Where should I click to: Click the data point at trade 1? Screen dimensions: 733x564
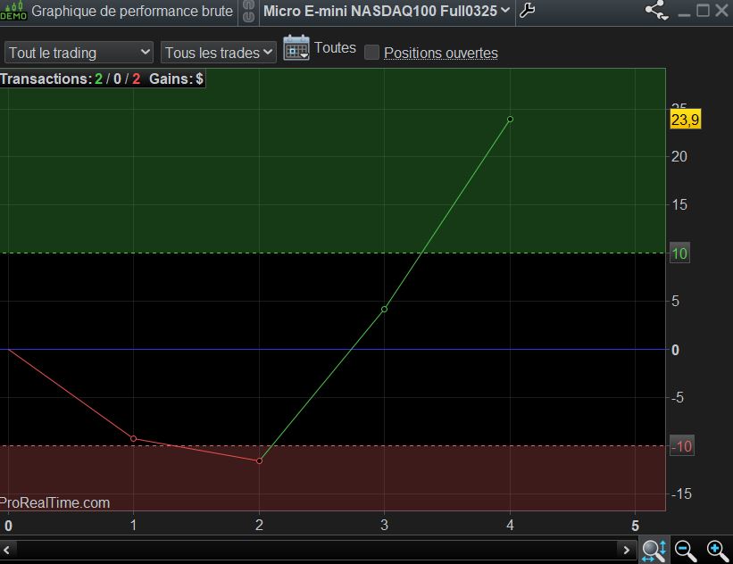tap(134, 439)
